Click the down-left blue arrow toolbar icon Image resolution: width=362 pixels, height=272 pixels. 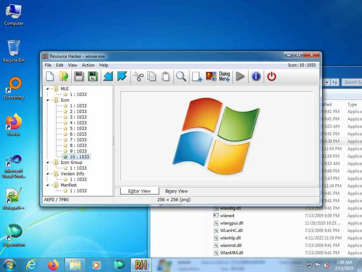(108, 76)
